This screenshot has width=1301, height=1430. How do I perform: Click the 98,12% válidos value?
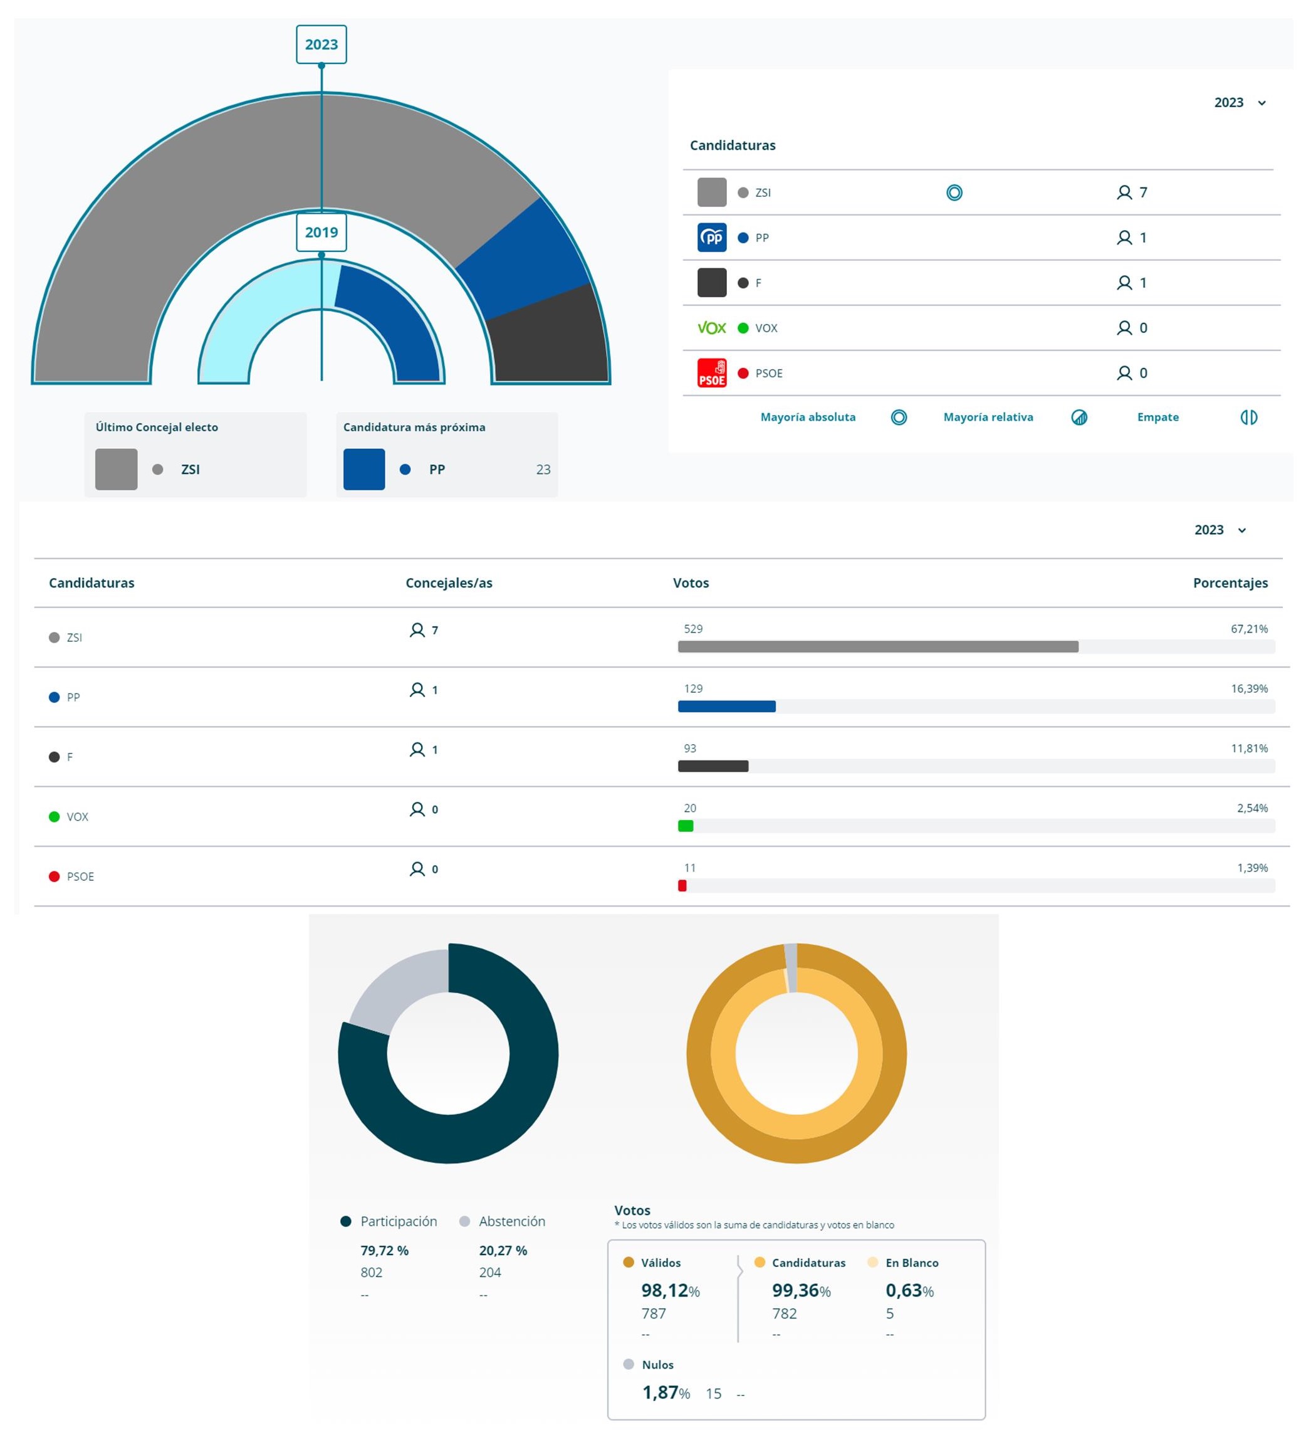point(670,1290)
